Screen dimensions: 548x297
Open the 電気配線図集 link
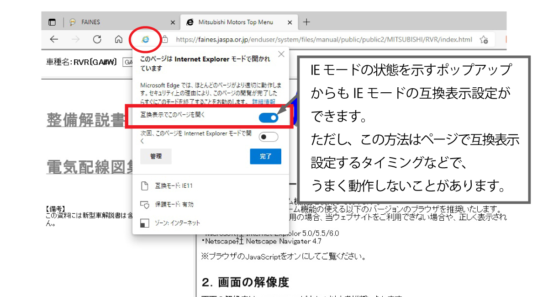[90, 167]
